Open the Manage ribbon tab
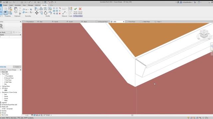The height and width of the screenshot is (119, 213). (x=30, y=5)
